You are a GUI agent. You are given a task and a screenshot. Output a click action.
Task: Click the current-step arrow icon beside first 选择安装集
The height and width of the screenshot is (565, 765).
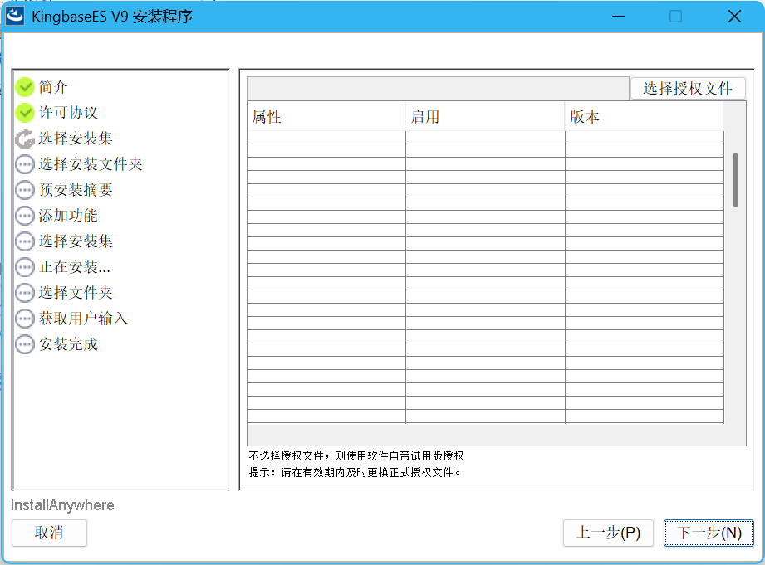[24, 139]
